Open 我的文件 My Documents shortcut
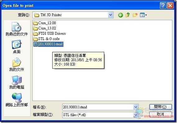The image size is (177, 123). (x=16, y=65)
